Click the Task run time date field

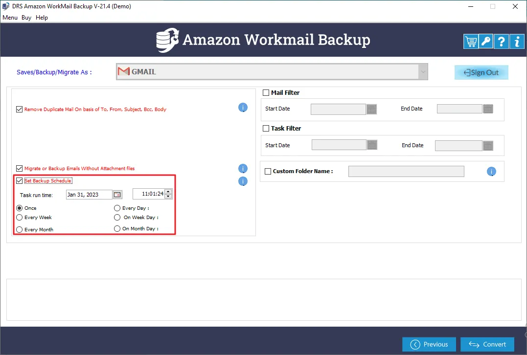pos(89,195)
